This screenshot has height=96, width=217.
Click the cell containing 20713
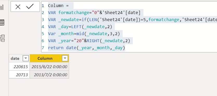click(x=19, y=75)
